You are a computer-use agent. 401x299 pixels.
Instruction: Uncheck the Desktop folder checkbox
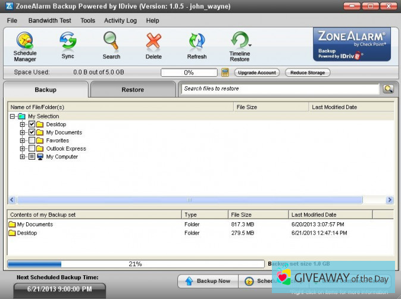click(x=32, y=124)
